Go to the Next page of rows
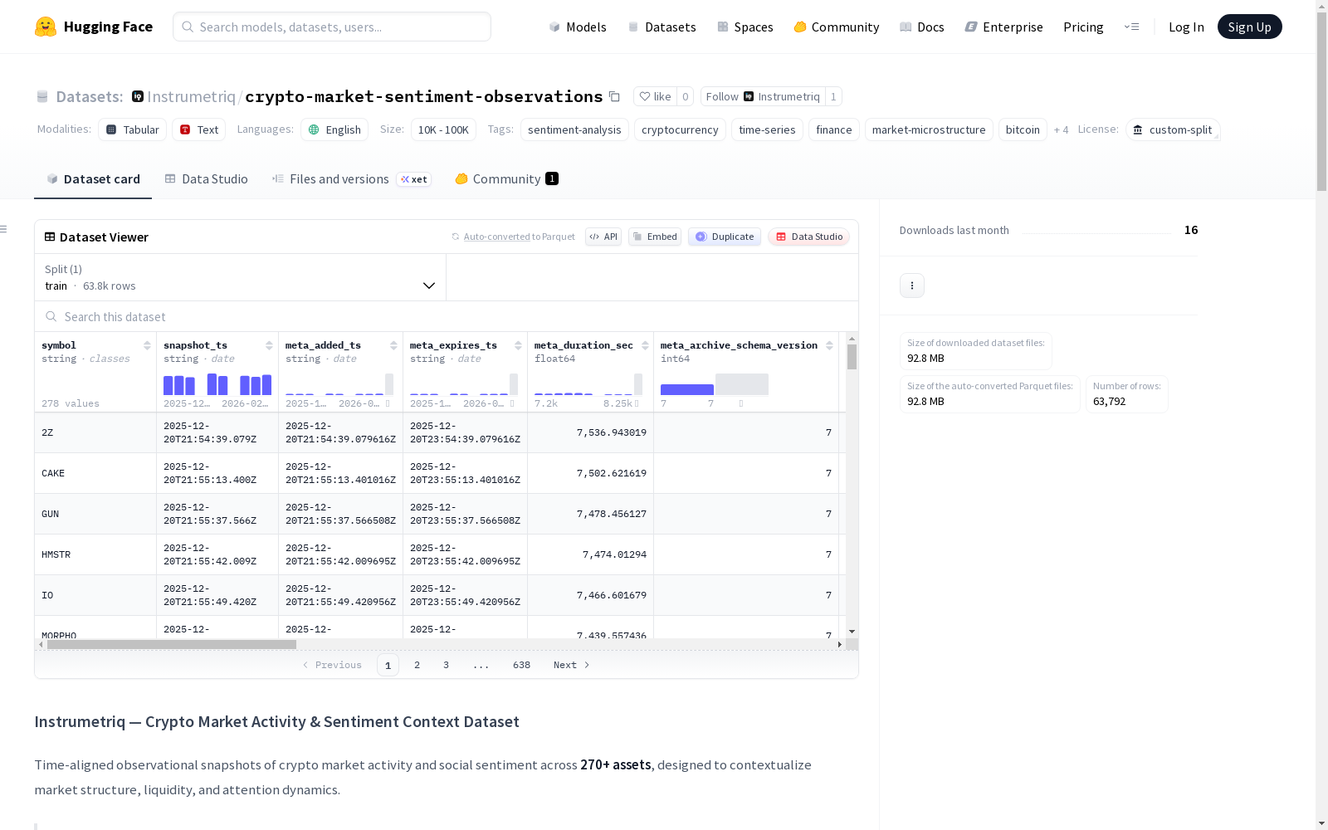Viewport: 1328px width, 830px height. point(572,665)
